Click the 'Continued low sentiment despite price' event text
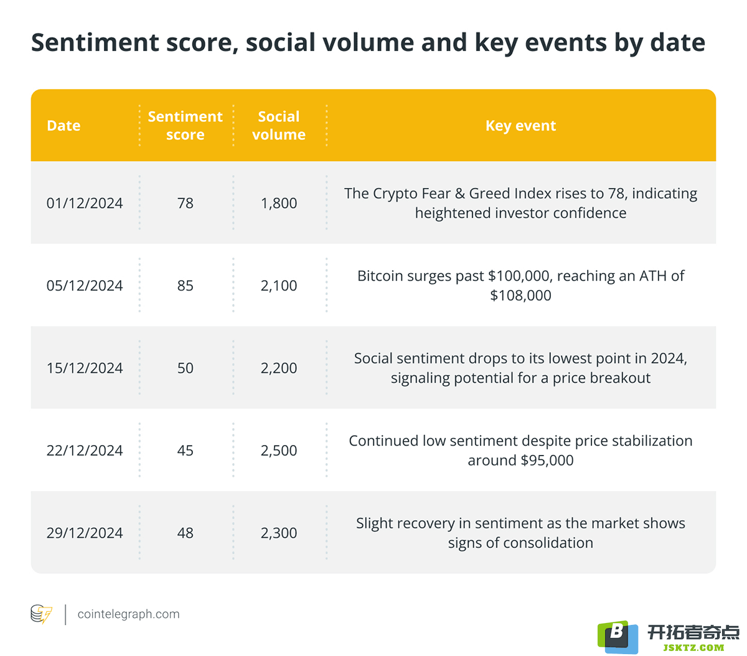The width and height of the screenshot is (747, 656). [520, 451]
